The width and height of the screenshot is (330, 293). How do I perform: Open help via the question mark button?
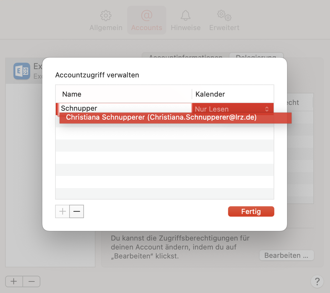[x=317, y=281]
